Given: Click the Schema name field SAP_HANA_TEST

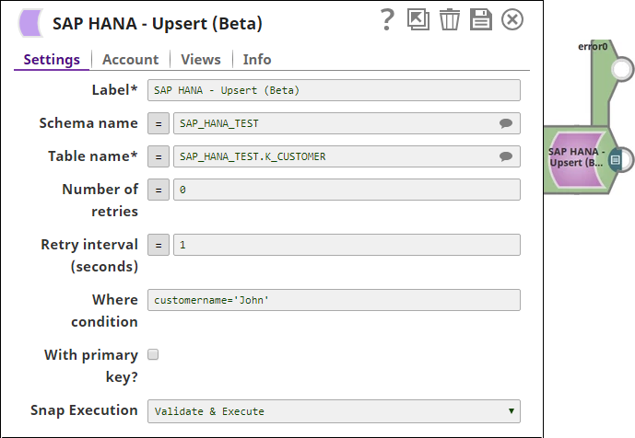Looking at the screenshot, I should point(347,123).
